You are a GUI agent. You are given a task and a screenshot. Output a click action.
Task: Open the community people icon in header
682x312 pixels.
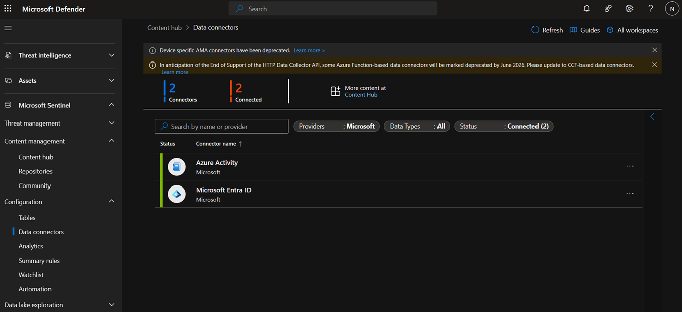click(x=608, y=9)
